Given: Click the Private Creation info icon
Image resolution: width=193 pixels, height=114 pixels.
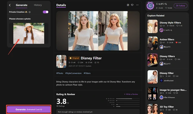Looking at the screenshot, I should click(x=30, y=12).
